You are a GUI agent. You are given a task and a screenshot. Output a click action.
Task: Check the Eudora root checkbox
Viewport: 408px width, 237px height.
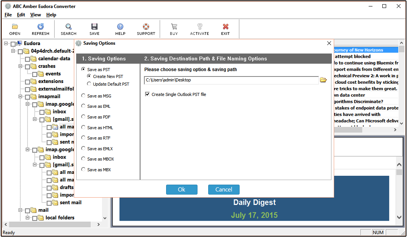point(13,44)
